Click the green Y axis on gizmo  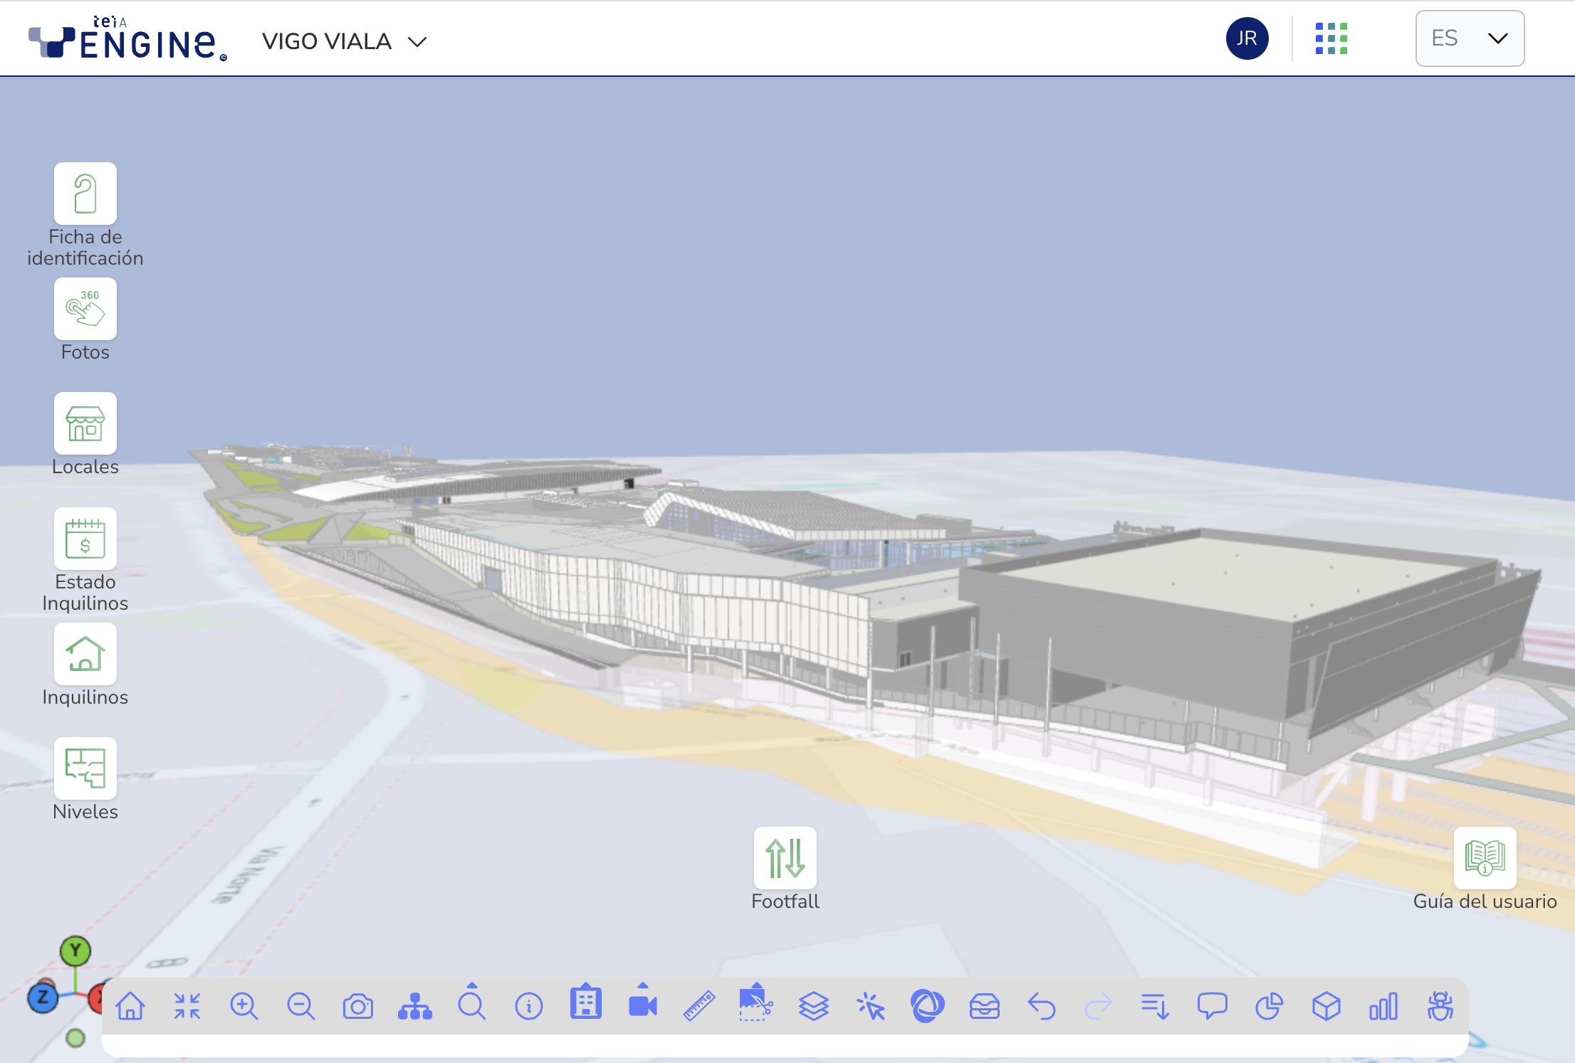[75, 951]
